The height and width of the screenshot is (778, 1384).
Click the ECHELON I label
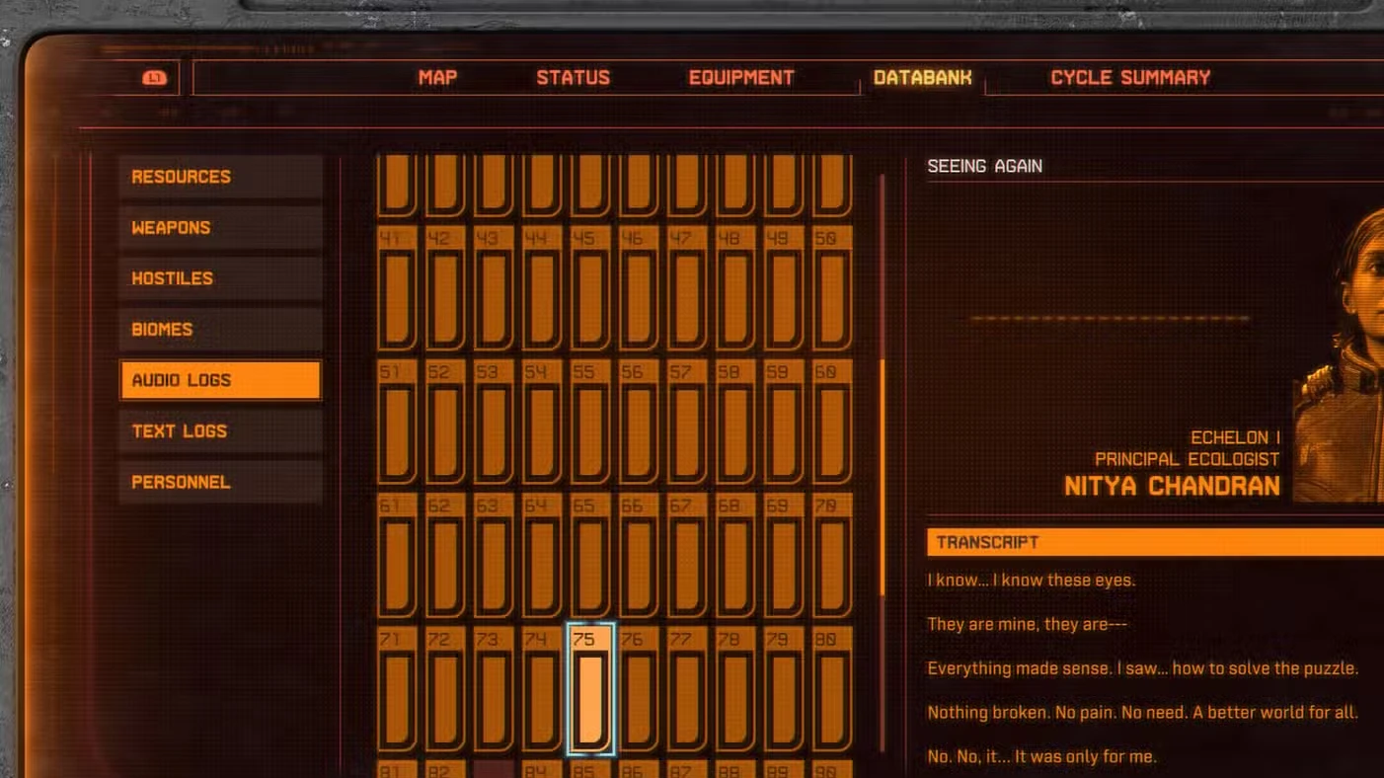[x=1235, y=437]
